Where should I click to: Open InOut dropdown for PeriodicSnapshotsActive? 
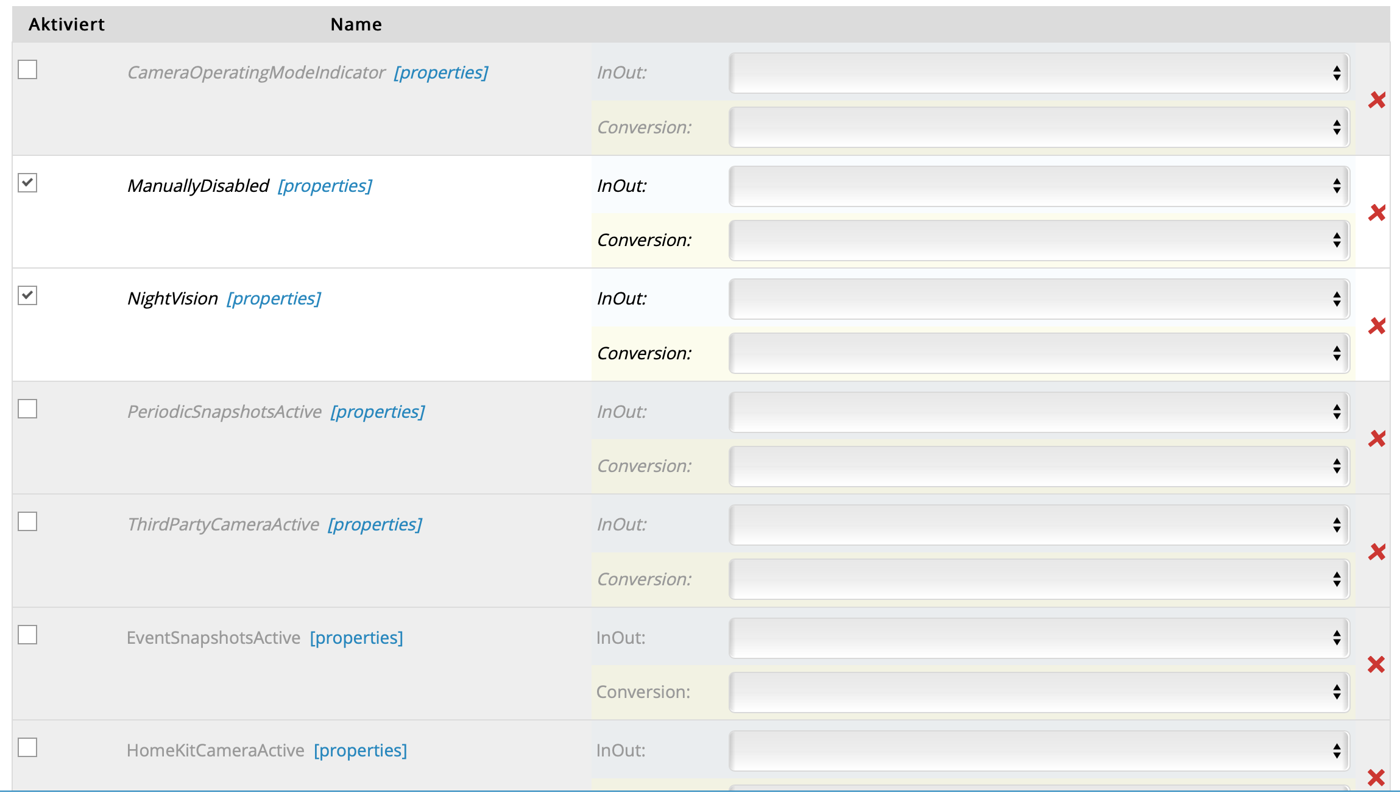[1039, 412]
